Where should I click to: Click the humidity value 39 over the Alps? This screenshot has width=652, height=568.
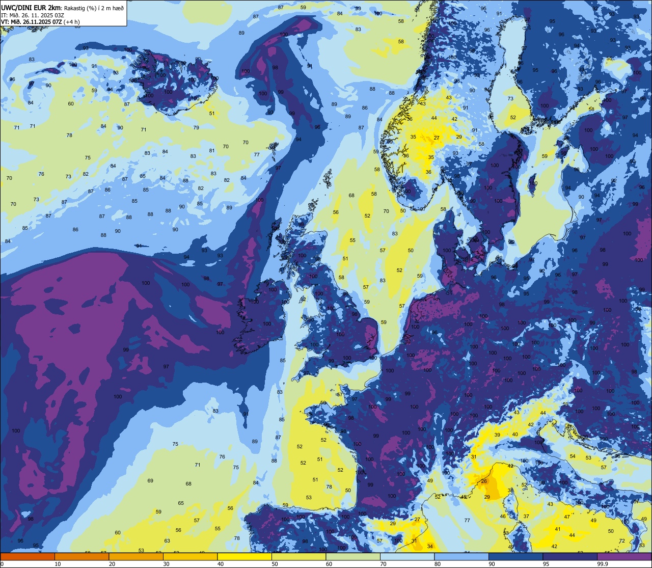tap(497, 435)
